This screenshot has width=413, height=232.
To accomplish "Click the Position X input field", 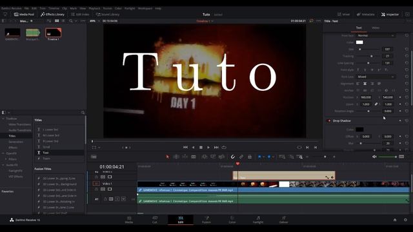I will tap(366, 97).
